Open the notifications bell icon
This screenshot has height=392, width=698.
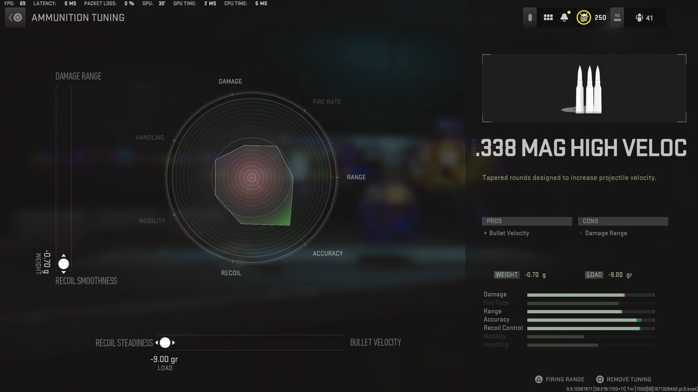564,17
